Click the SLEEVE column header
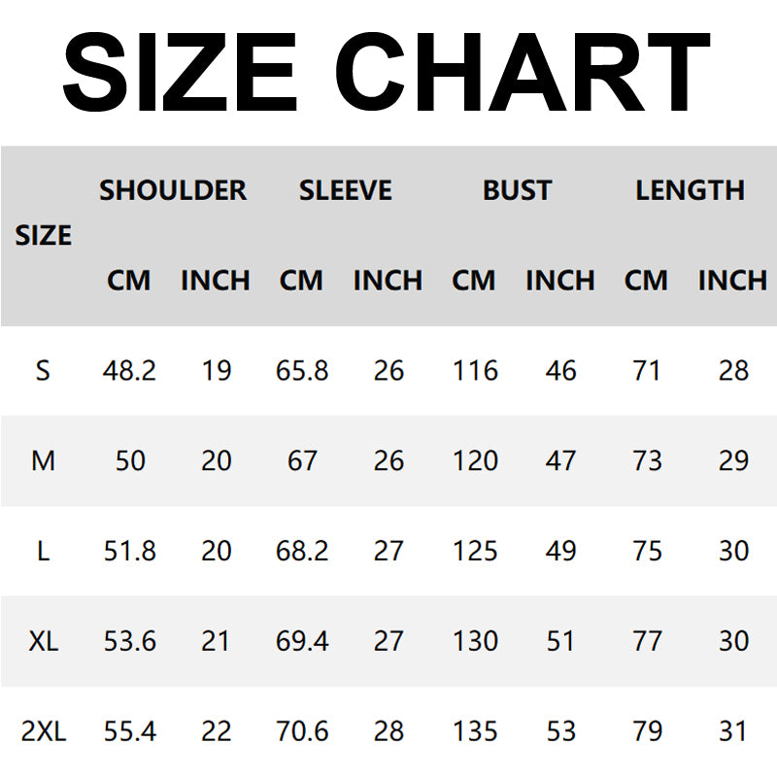Screen dimensions: 777x777 tap(346, 190)
